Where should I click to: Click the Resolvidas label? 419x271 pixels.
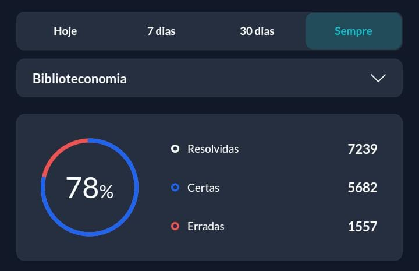coord(213,149)
